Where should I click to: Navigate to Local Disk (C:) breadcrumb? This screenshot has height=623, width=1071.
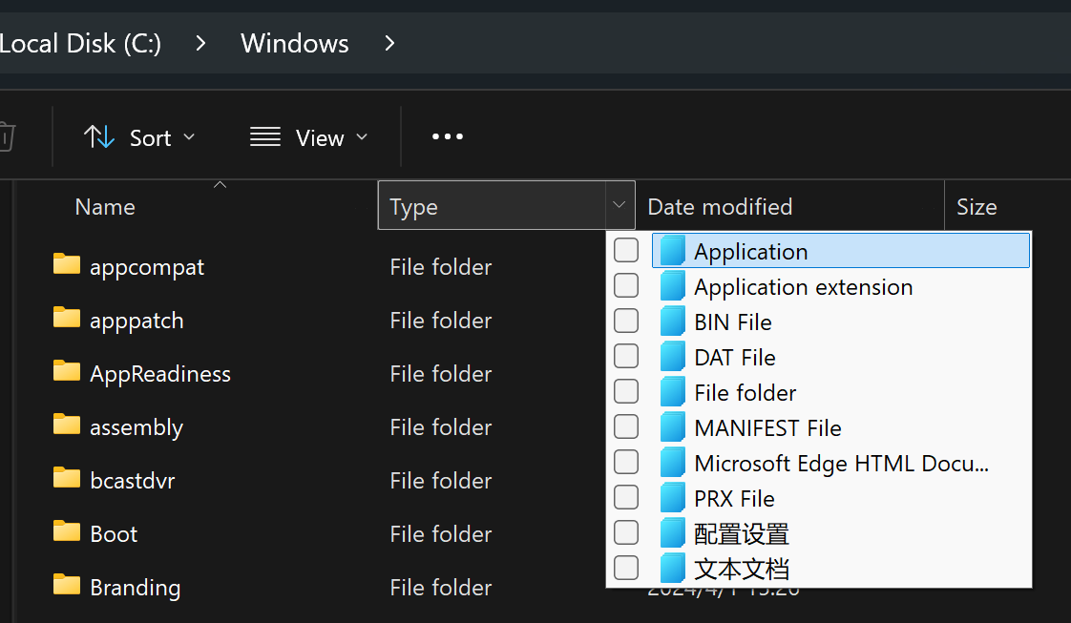click(81, 44)
